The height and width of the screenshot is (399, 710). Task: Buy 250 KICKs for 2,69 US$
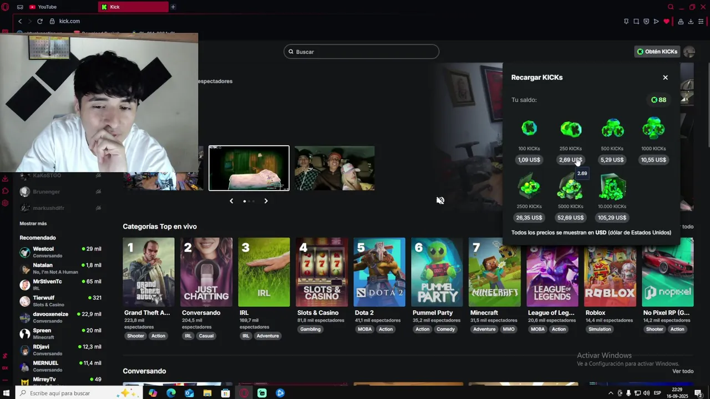(571, 160)
